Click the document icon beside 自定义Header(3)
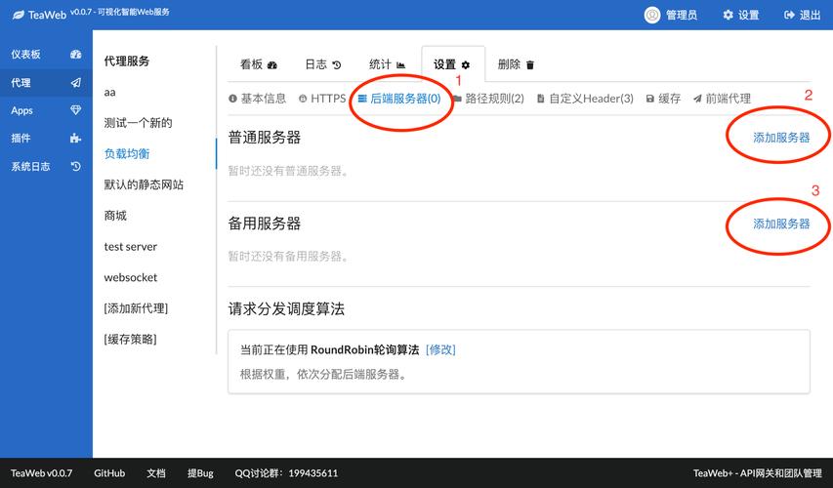 540,99
